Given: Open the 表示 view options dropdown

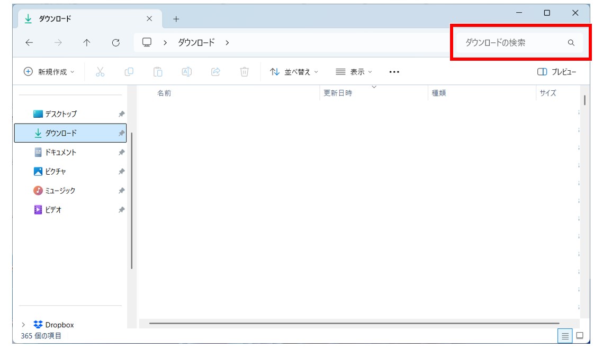Looking at the screenshot, I should pyautogui.click(x=354, y=72).
